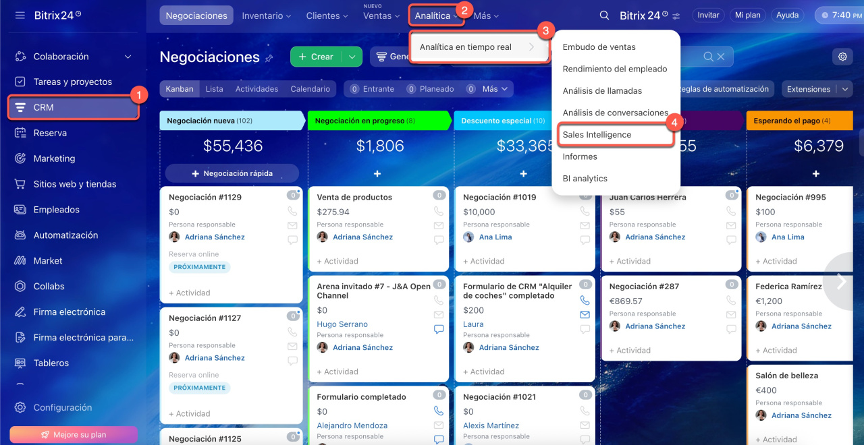The height and width of the screenshot is (445, 864).
Task: Click email icon on Formulario de CRM card
Action: (585, 315)
